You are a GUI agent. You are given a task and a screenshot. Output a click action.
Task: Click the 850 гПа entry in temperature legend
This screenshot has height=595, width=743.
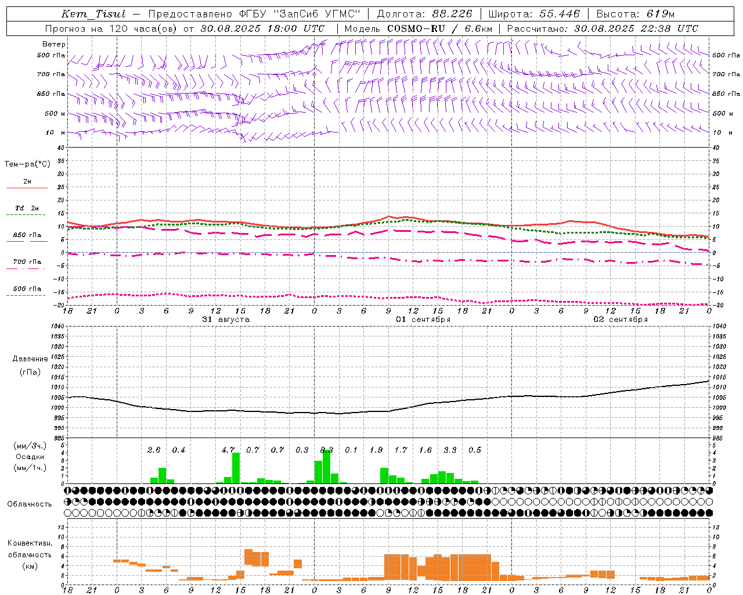click(x=27, y=235)
